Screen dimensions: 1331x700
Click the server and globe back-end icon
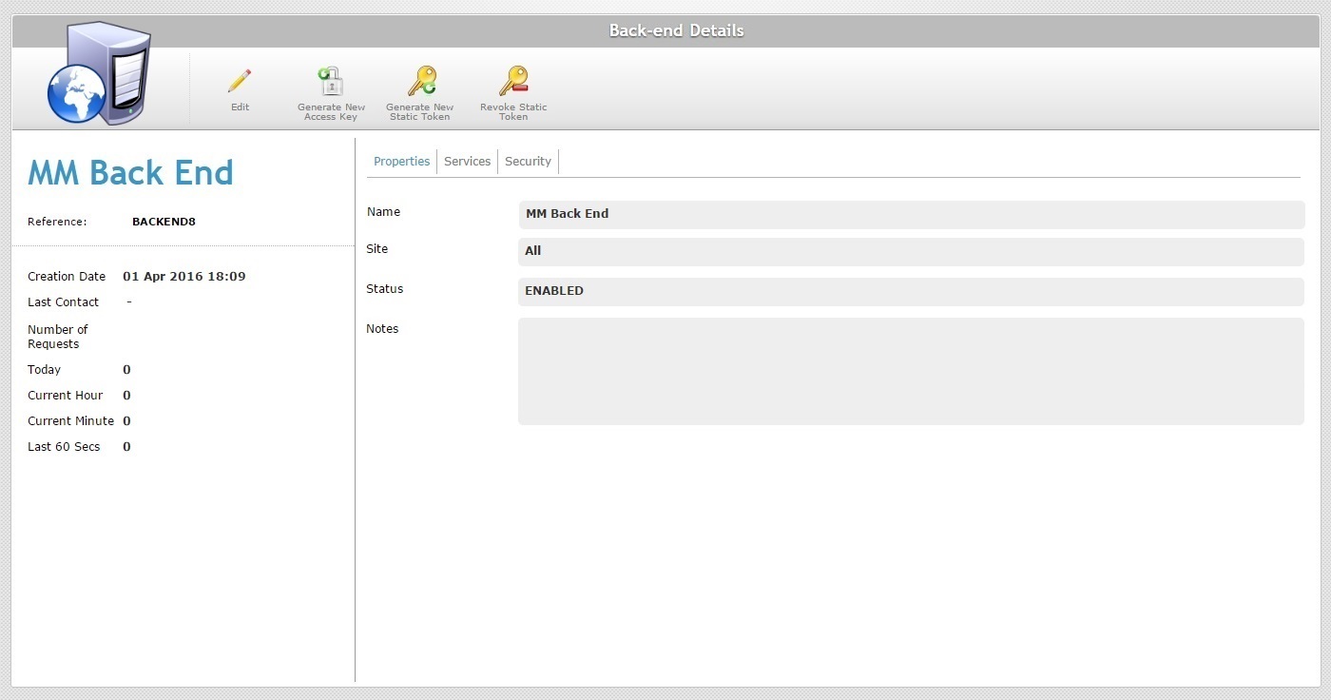(x=99, y=73)
